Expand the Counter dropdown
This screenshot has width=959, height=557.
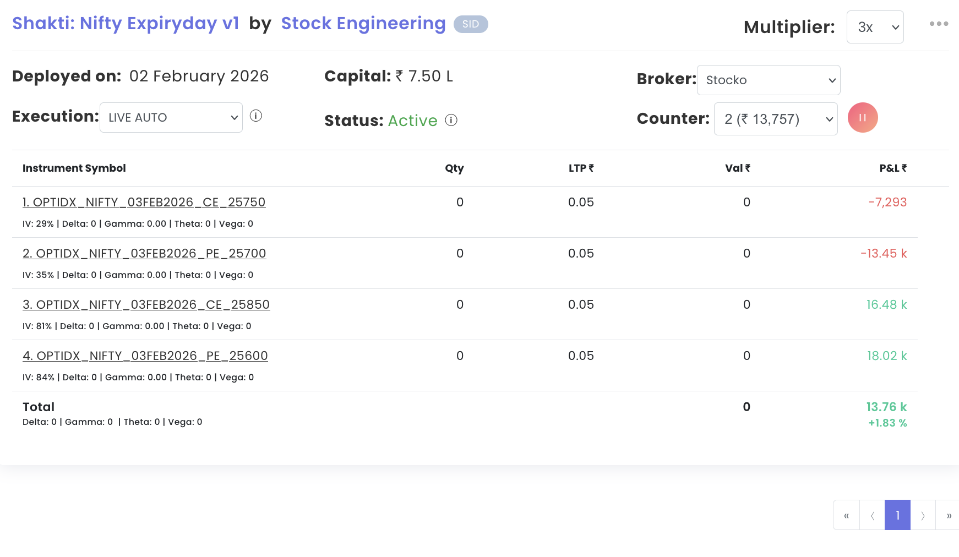tap(775, 119)
